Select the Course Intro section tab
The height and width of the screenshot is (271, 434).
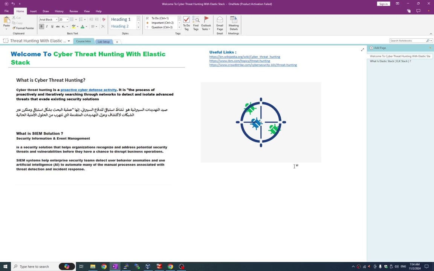83,41
